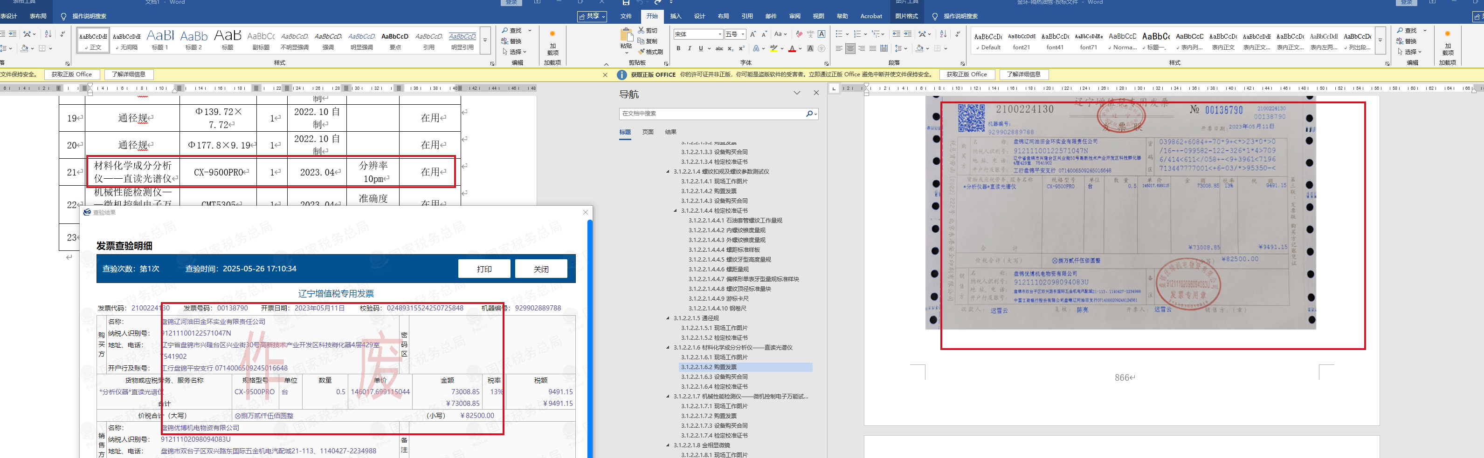Click the strikethrough abc icon
The height and width of the screenshot is (458, 1484).
(x=719, y=49)
